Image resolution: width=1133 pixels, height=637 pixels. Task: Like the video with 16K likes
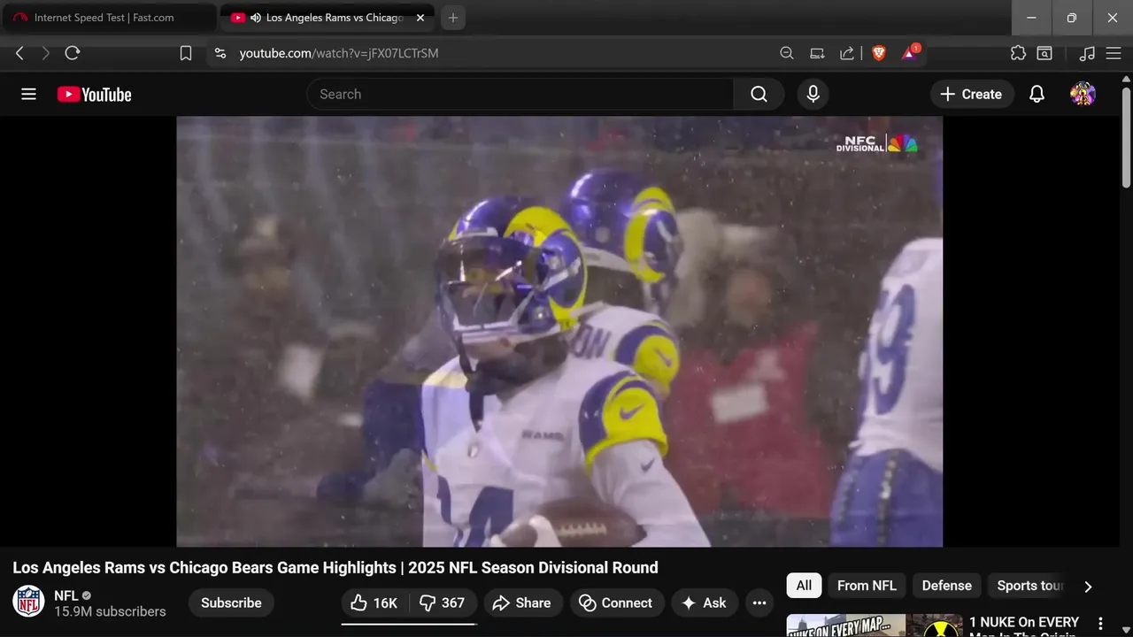point(374,603)
